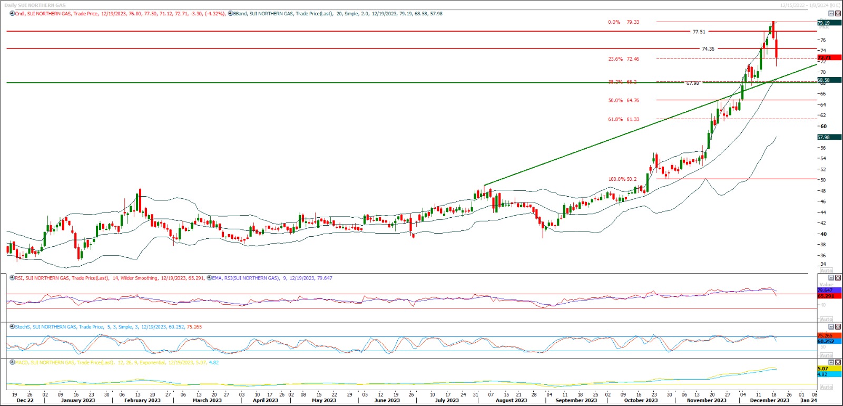843x406 pixels.
Task: Click the icon before RSI legend text
Action: (12, 278)
